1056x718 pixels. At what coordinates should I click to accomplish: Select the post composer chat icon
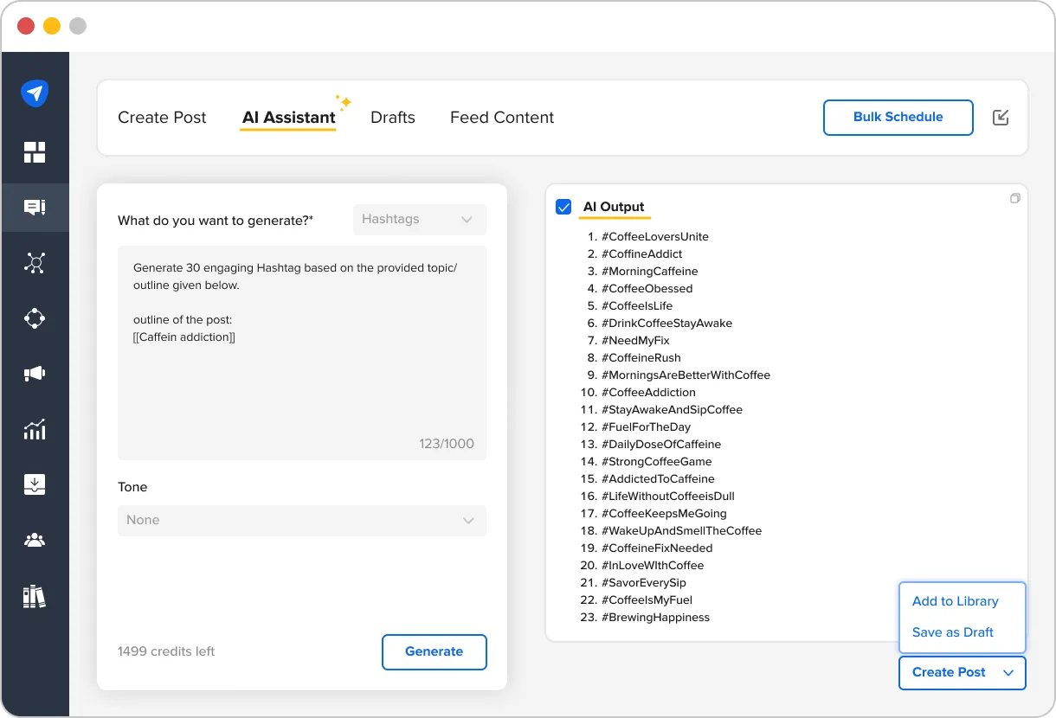point(35,208)
